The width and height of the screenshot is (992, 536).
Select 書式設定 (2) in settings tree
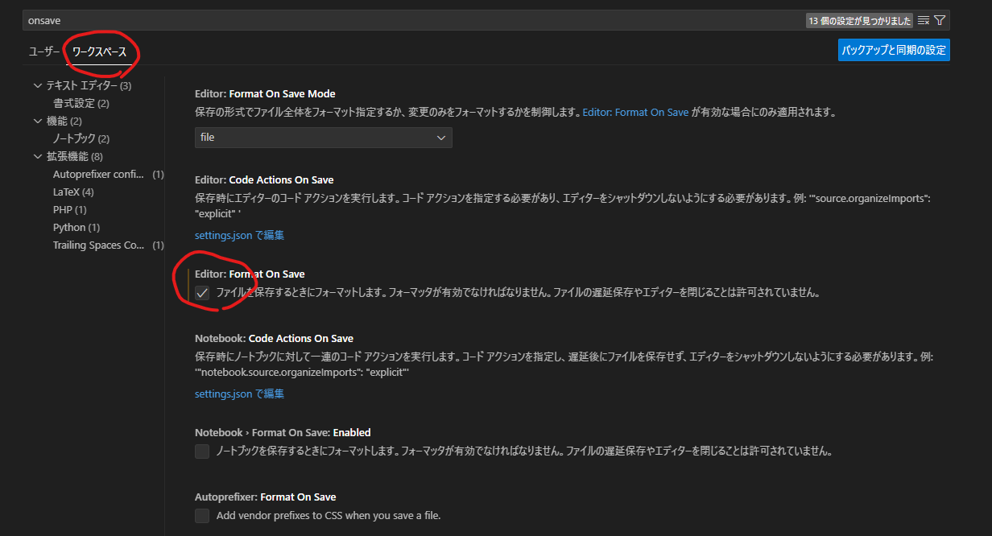[81, 103]
